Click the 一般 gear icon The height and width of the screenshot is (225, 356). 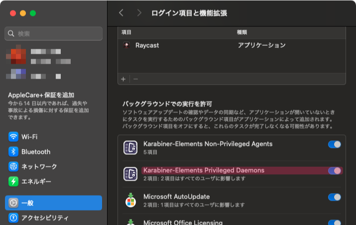pos(13,203)
